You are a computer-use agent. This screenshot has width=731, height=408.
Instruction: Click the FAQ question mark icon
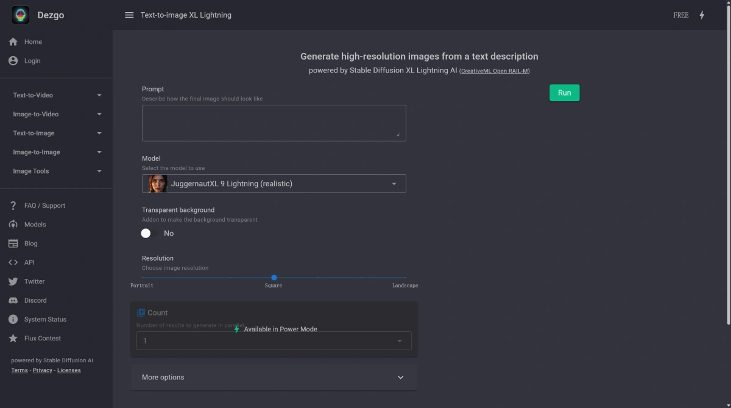click(x=13, y=206)
